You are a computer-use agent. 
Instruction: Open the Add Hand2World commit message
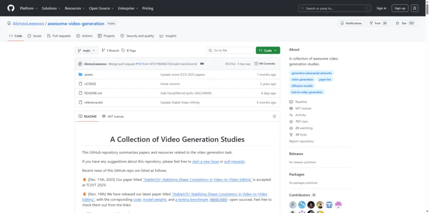186,93
